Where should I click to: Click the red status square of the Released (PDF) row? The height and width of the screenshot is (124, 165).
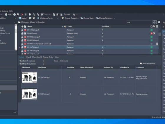[151, 33]
